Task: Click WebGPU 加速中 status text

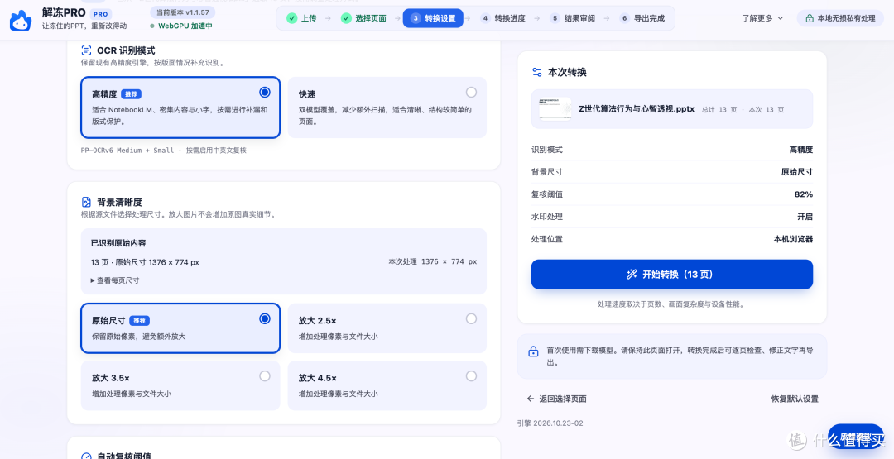Action: pos(185,26)
